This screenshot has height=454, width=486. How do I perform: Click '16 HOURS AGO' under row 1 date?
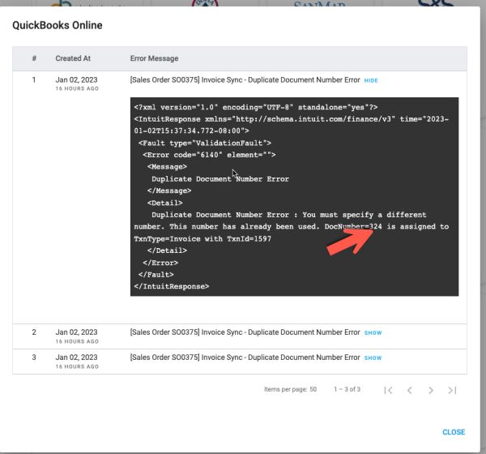77,88
